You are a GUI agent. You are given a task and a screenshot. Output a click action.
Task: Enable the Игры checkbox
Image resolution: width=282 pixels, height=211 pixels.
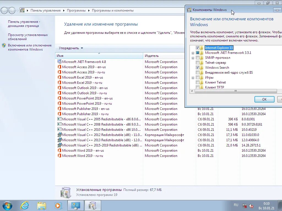[x=197, y=77]
